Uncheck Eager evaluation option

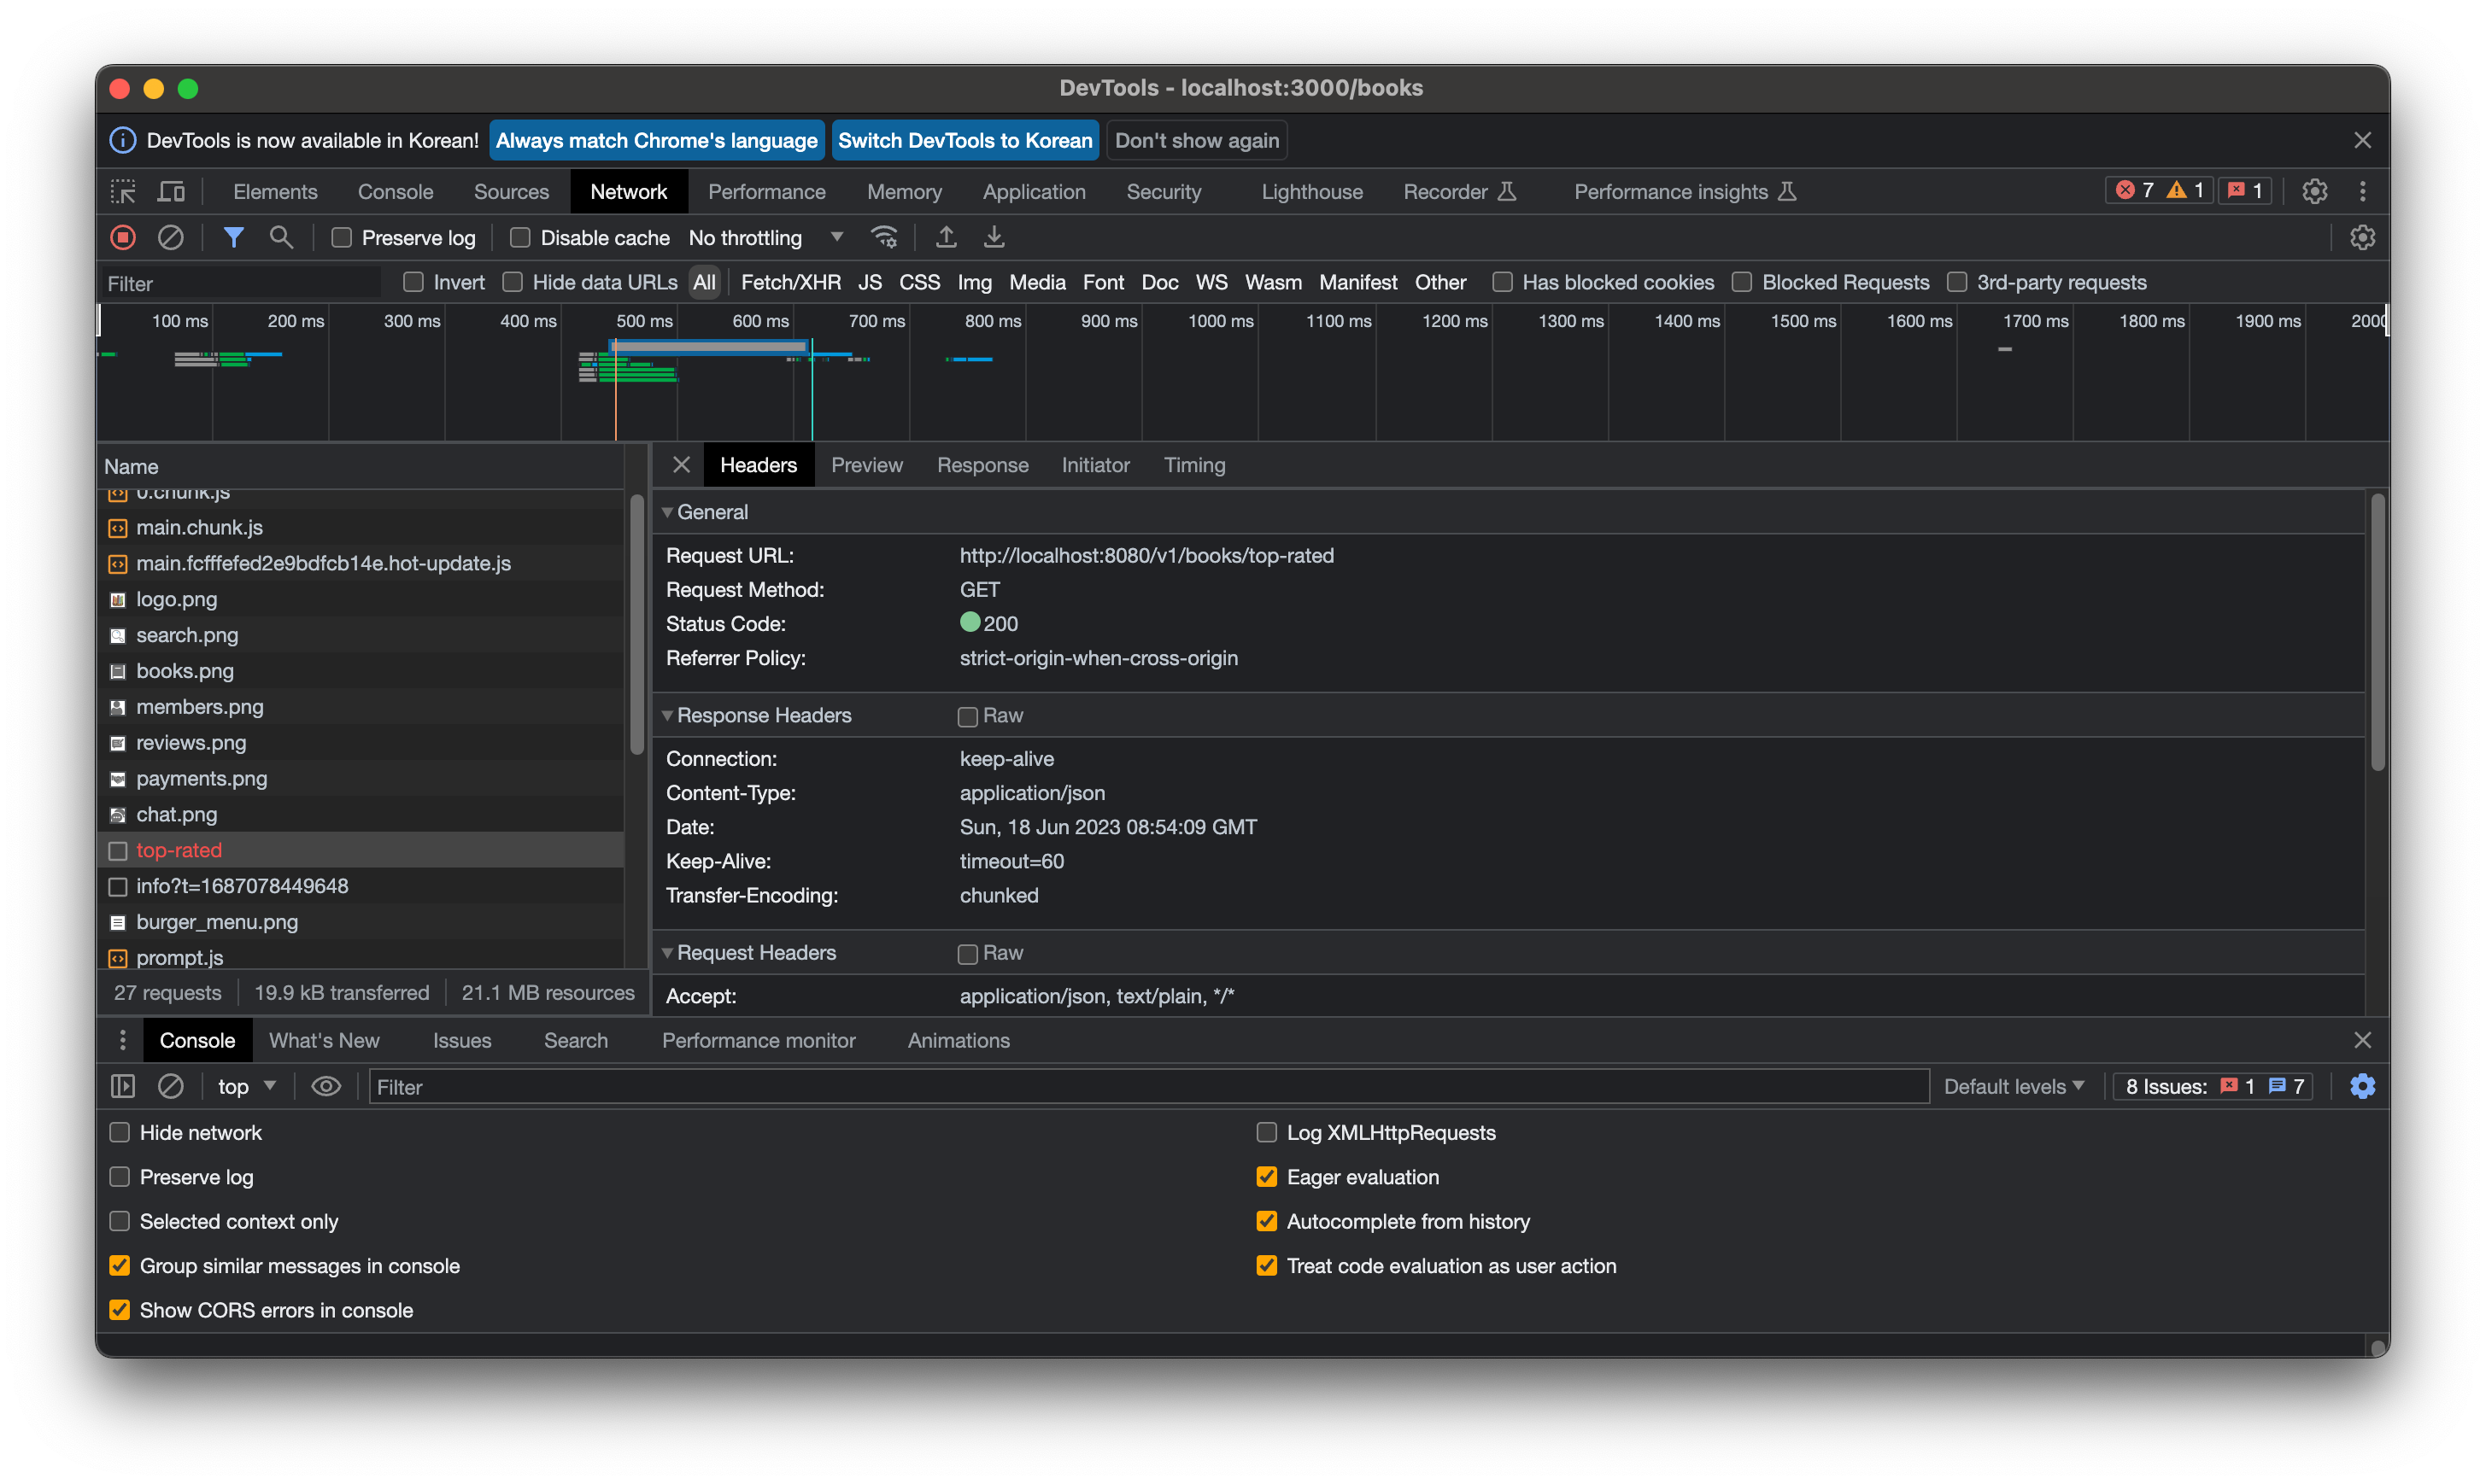(x=1267, y=1177)
